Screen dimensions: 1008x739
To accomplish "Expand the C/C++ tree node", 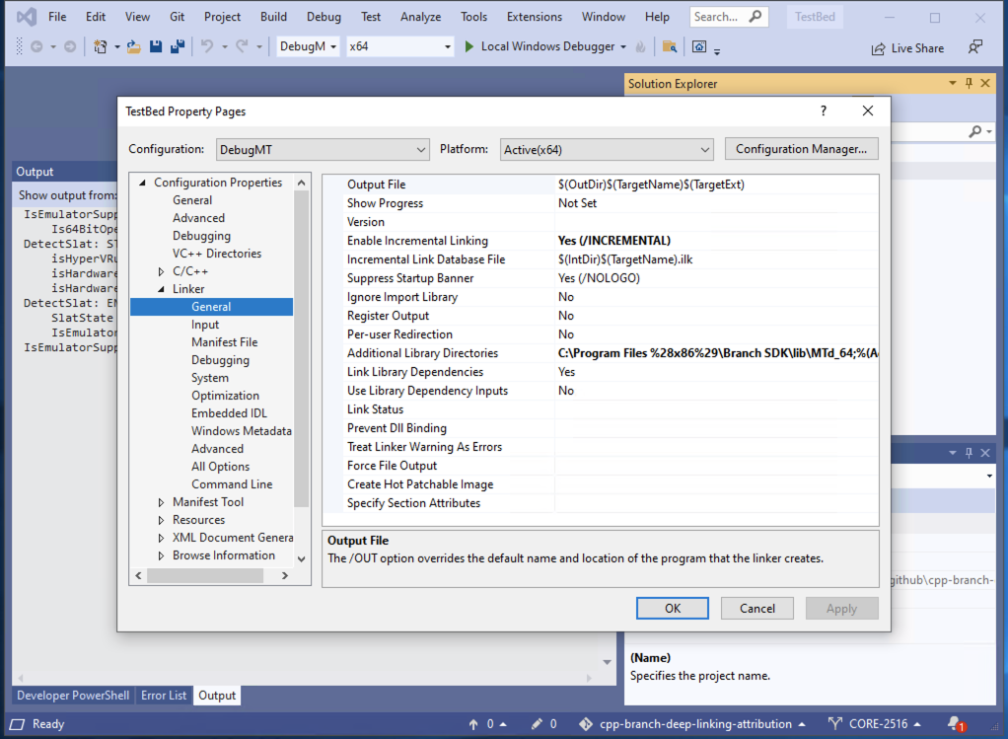I will tap(161, 271).
